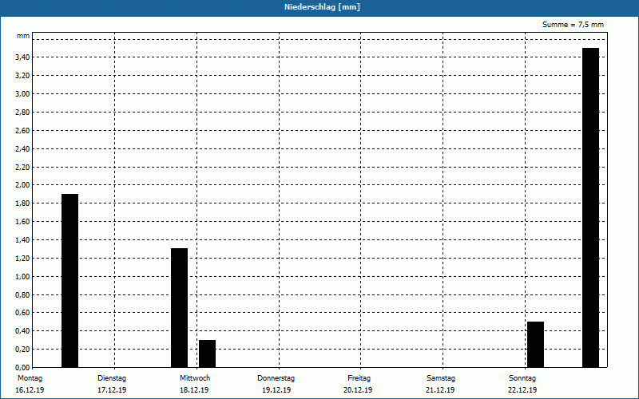Click the 2,40 y-axis value

[x=22, y=149]
